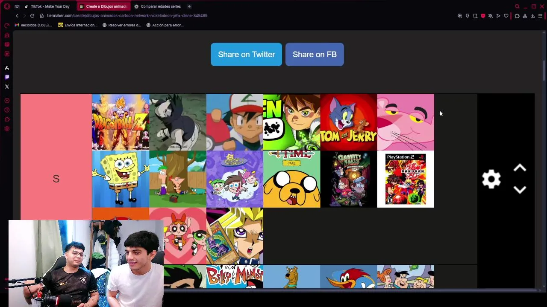Image resolution: width=547 pixels, height=307 pixels.
Task: Select the Woody Woodpecker thumbnail
Action: tap(349, 276)
